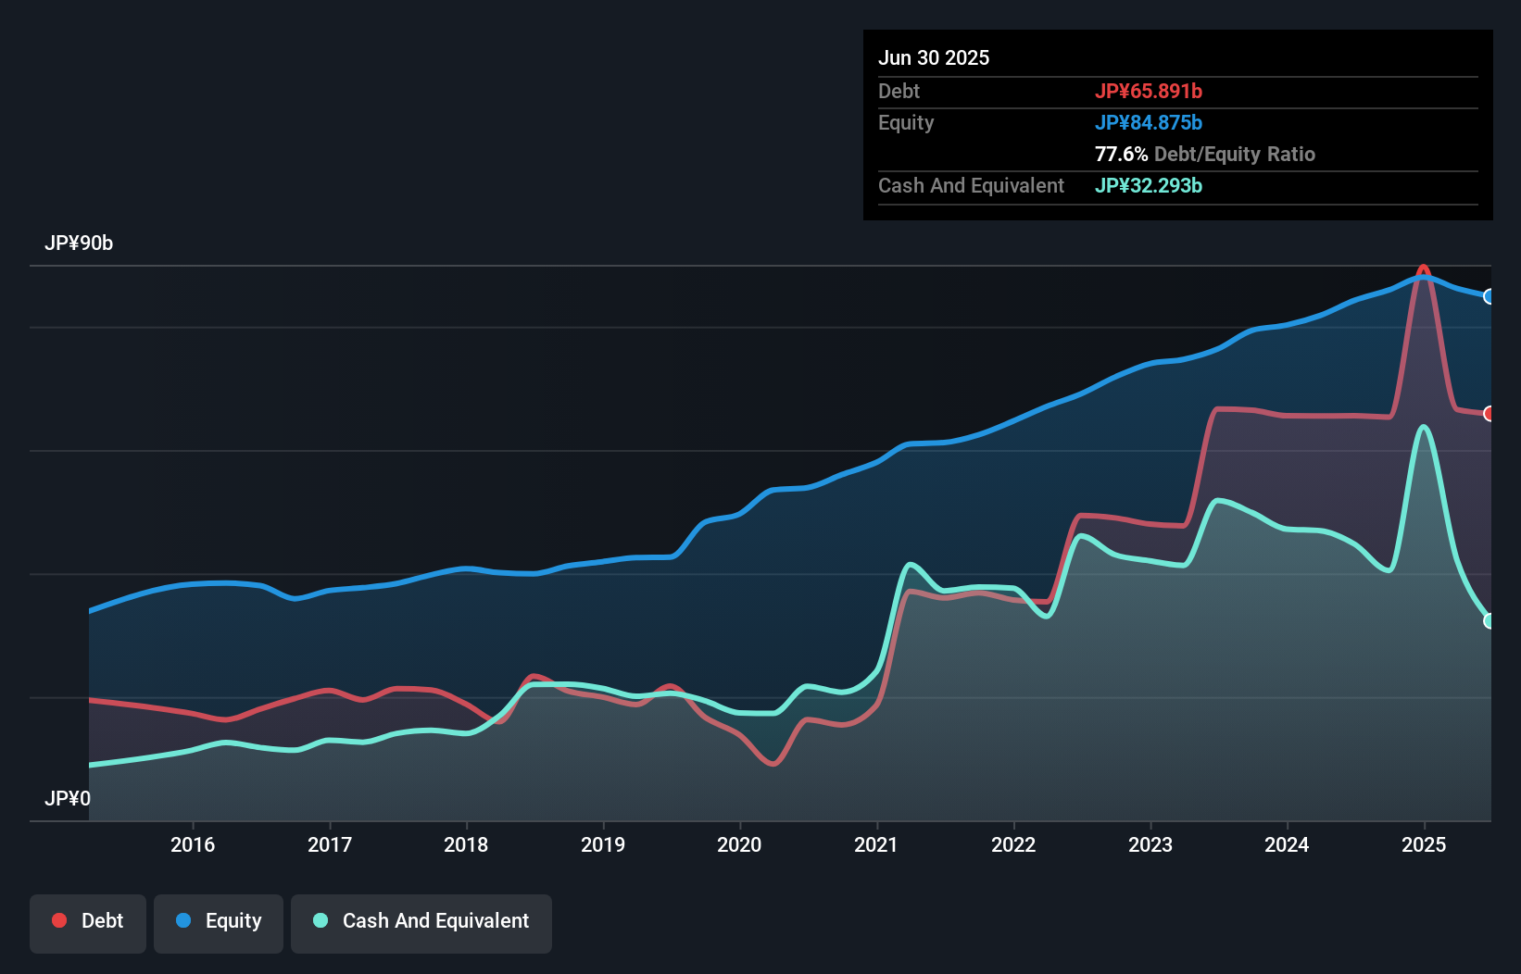Select the 2020 label on the timeline
The height and width of the screenshot is (974, 1521).
click(x=738, y=844)
